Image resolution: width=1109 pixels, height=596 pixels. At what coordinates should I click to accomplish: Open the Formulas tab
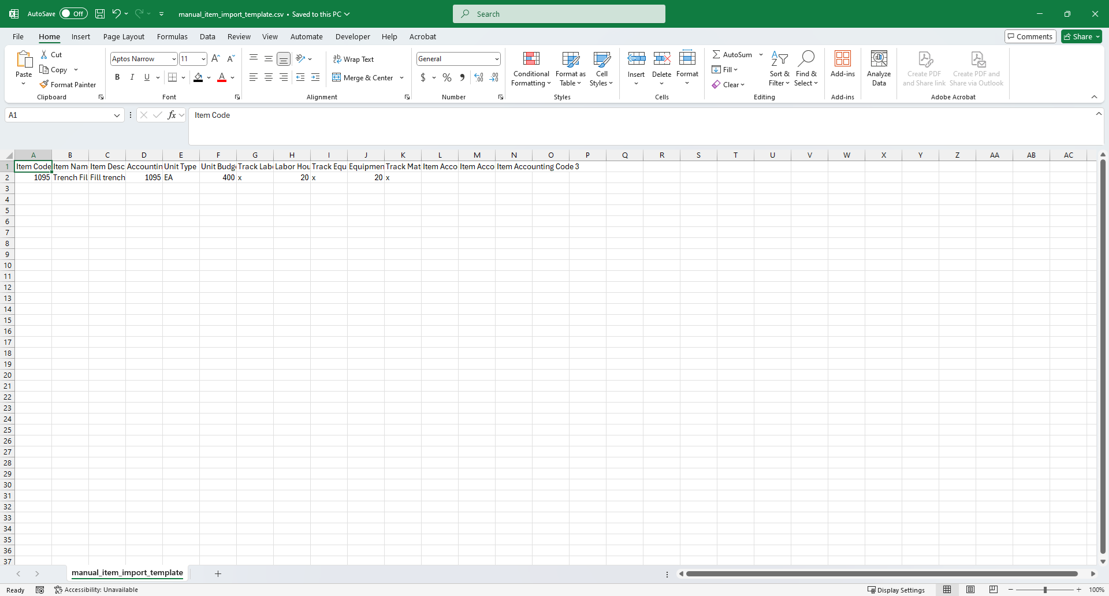[172, 36]
